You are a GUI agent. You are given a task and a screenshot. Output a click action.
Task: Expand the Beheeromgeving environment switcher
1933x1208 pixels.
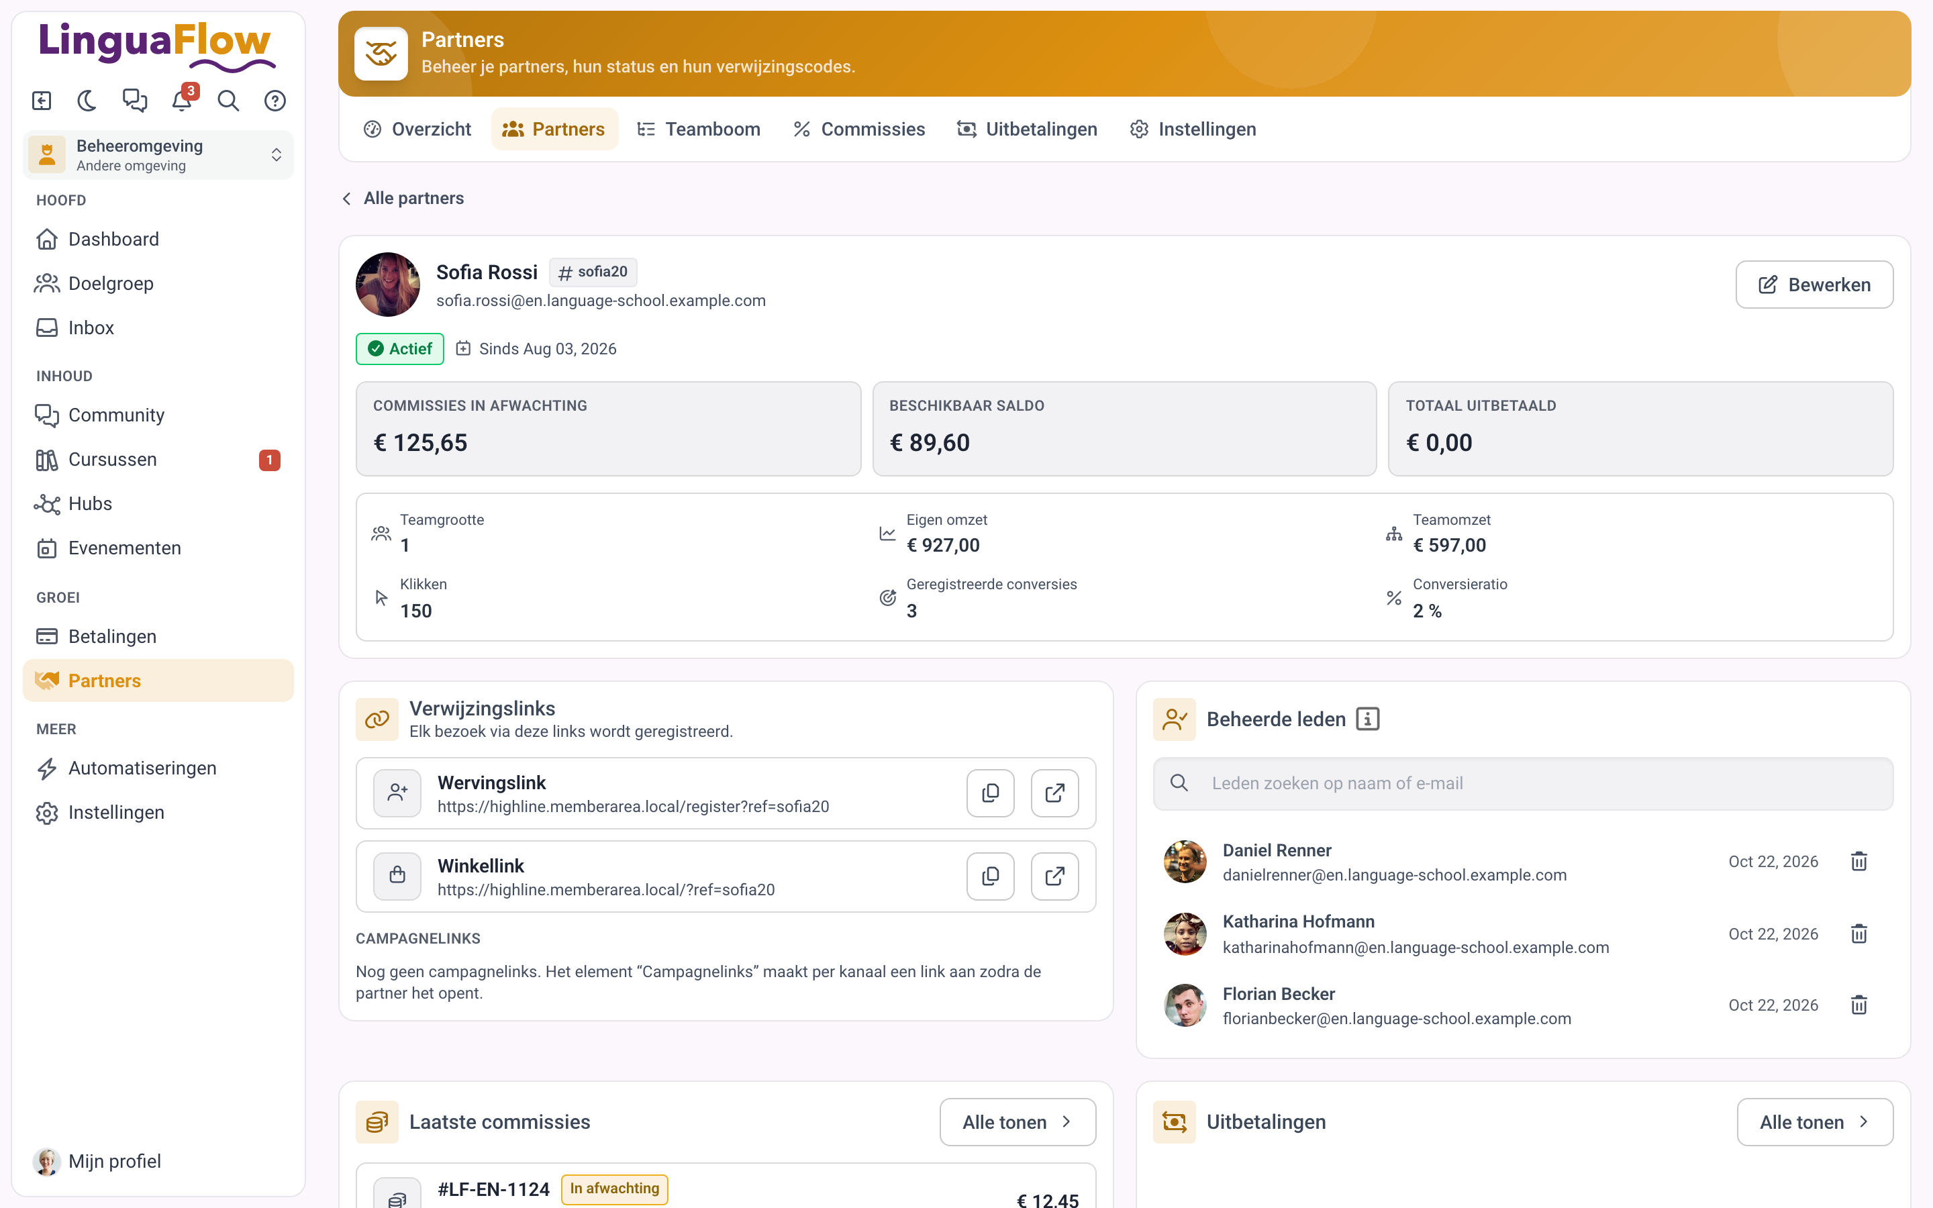tap(158, 155)
